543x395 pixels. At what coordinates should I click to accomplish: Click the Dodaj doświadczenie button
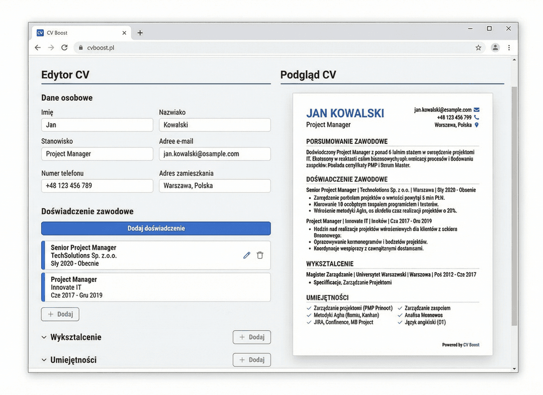pyautogui.click(x=155, y=228)
